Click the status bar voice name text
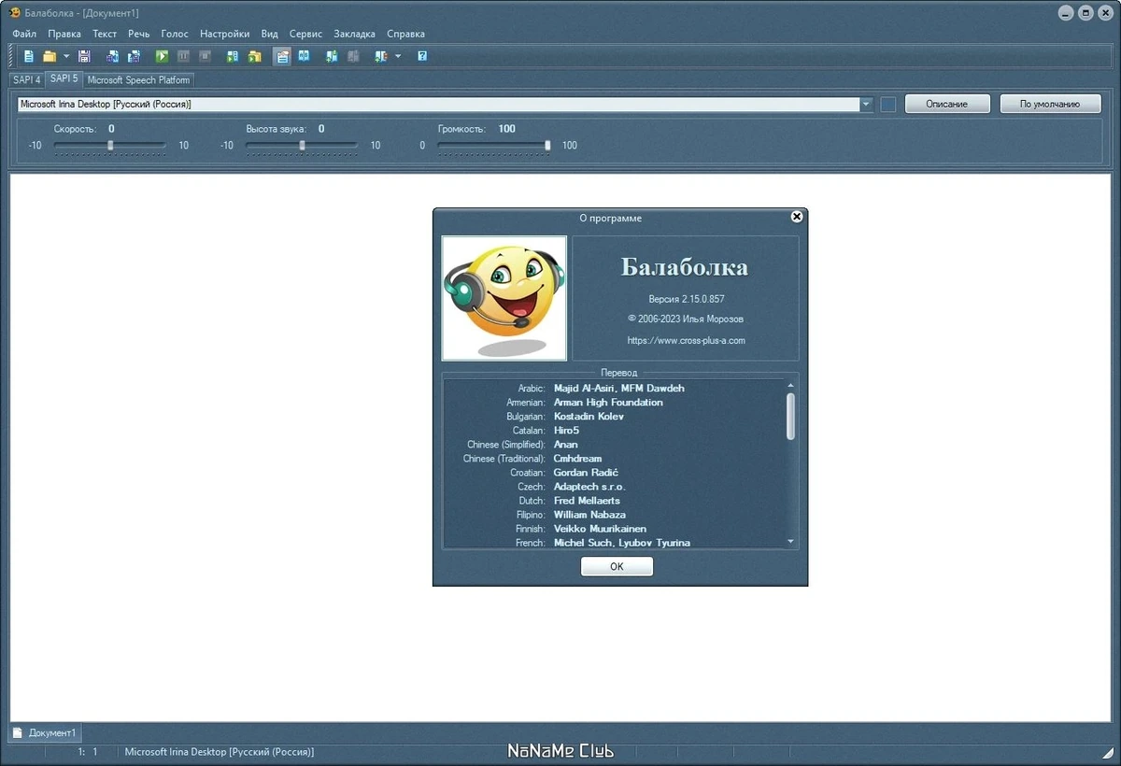 pyautogui.click(x=220, y=751)
